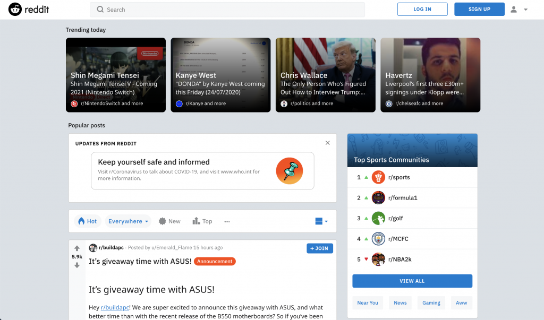
Task: Click into the Search field
Action: pos(227,10)
